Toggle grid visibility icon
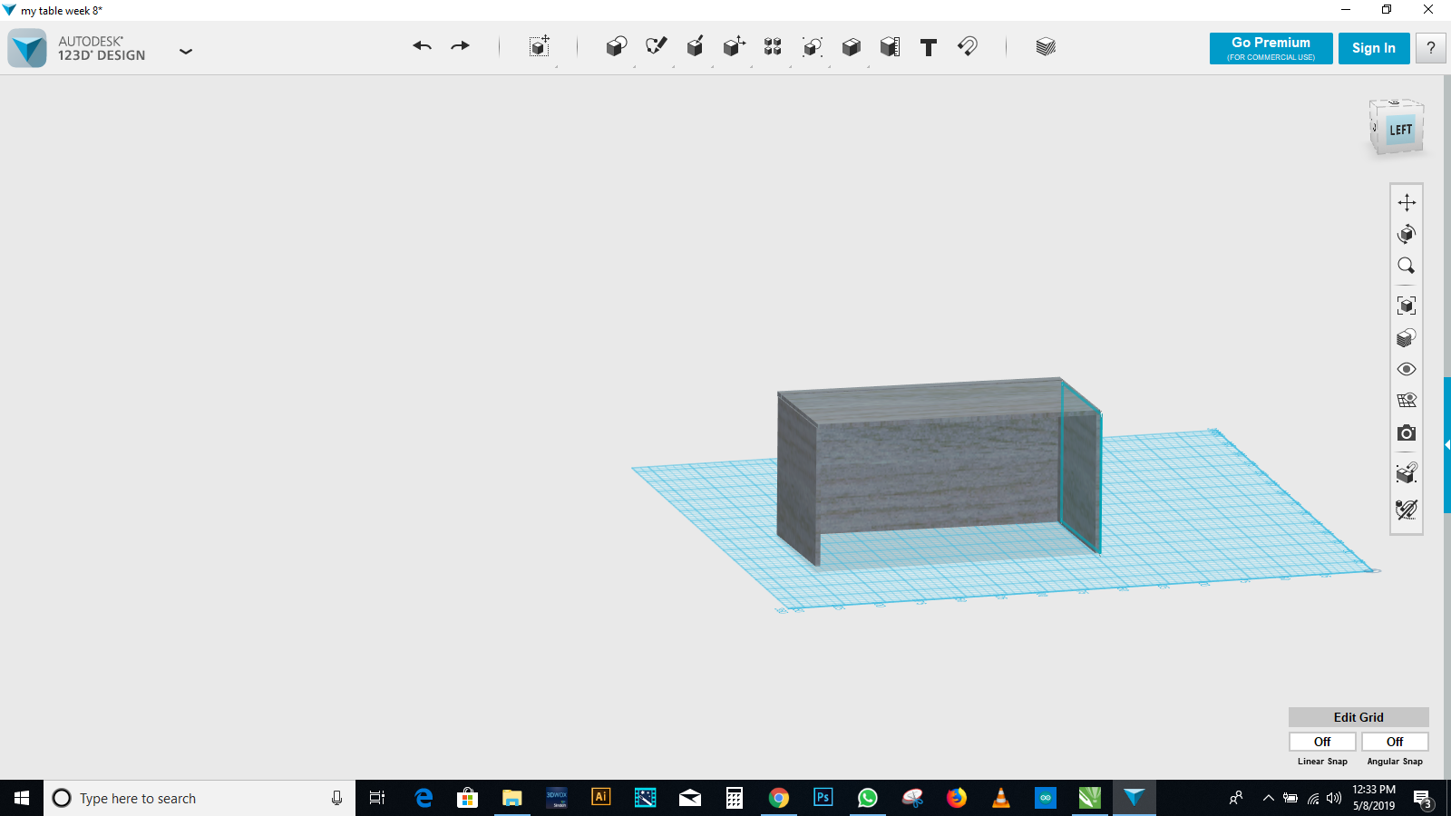 click(x=1407, y=401)
